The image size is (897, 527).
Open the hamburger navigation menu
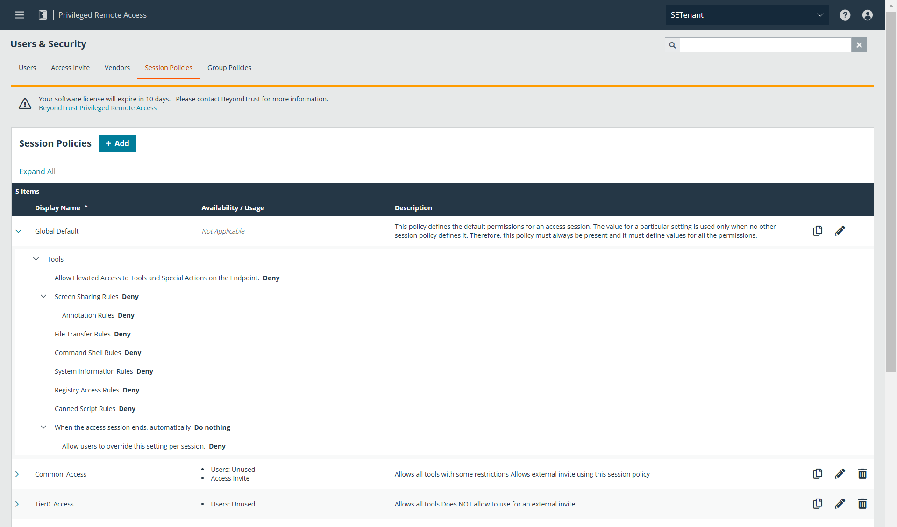coord(20,14)
